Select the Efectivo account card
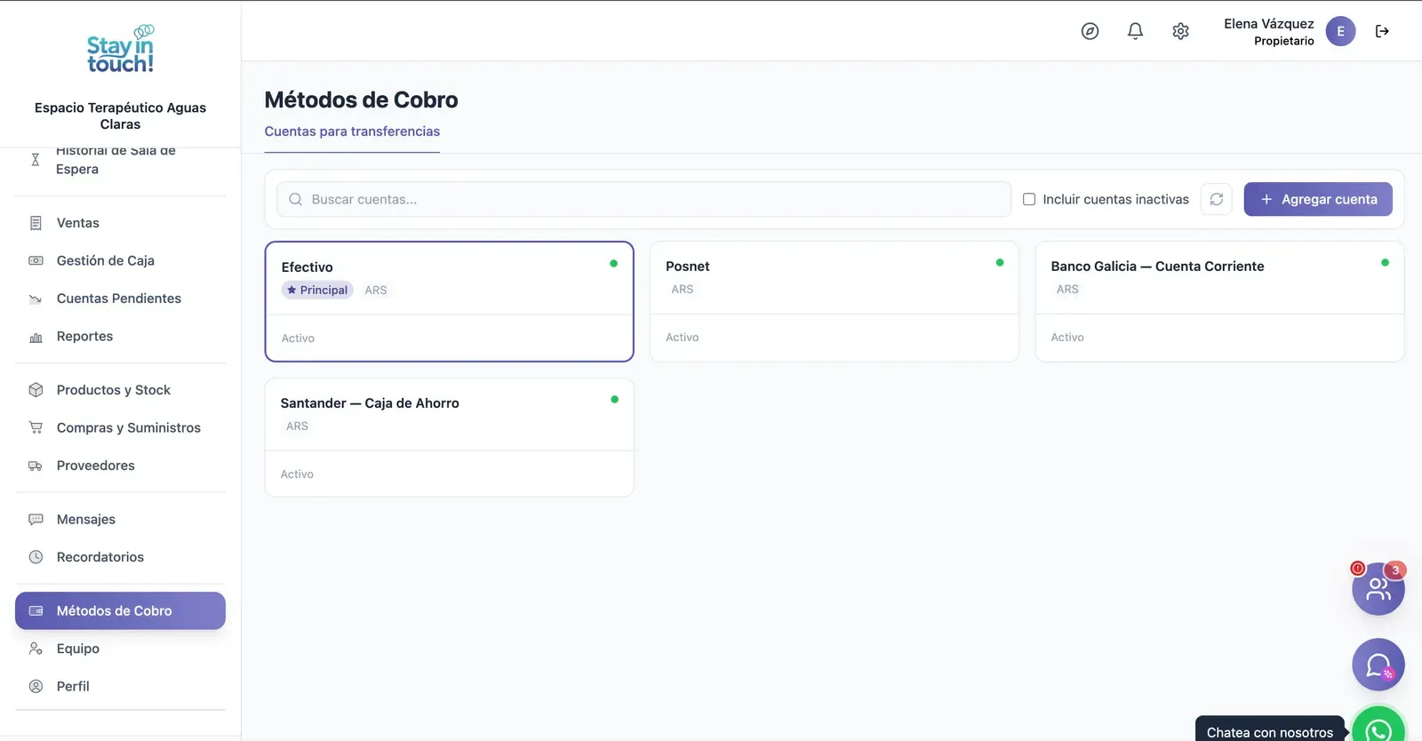This screenshot has height=741, width=1422. 449,301
